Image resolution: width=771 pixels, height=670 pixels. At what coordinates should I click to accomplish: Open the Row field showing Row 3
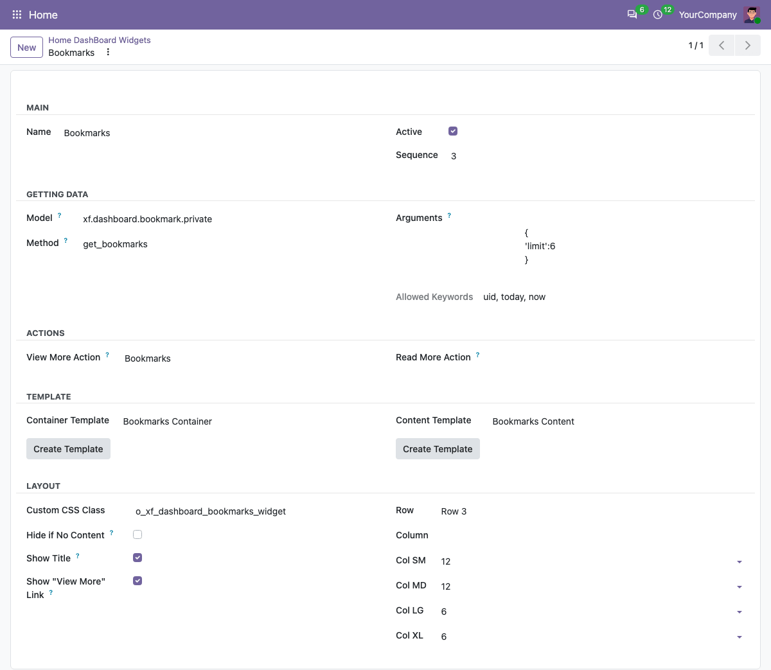[x=592, y=511]
